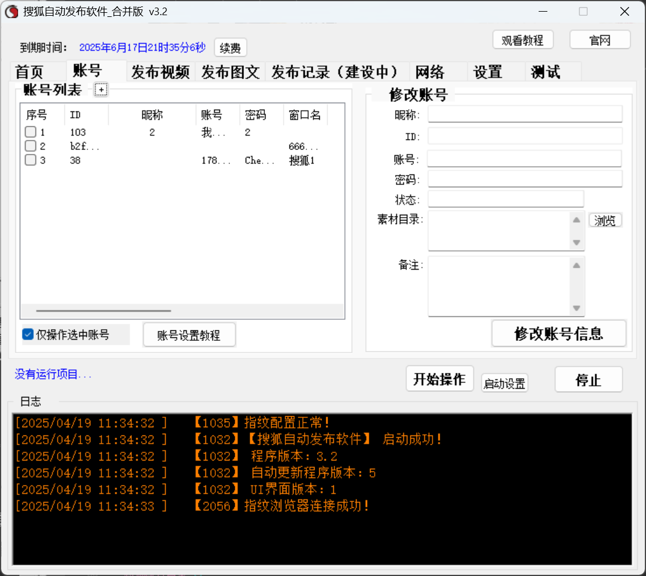
Task: Click the account list horizontal scrollbar thumb
Action: [x=103, y=310]
